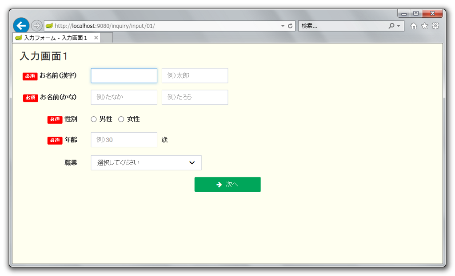The width and height of the screenshot is (455, 276).
Task: Click the 年齢 input field
Action: tap(124, 140)
